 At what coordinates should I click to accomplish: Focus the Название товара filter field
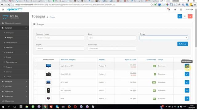point(60,38)
